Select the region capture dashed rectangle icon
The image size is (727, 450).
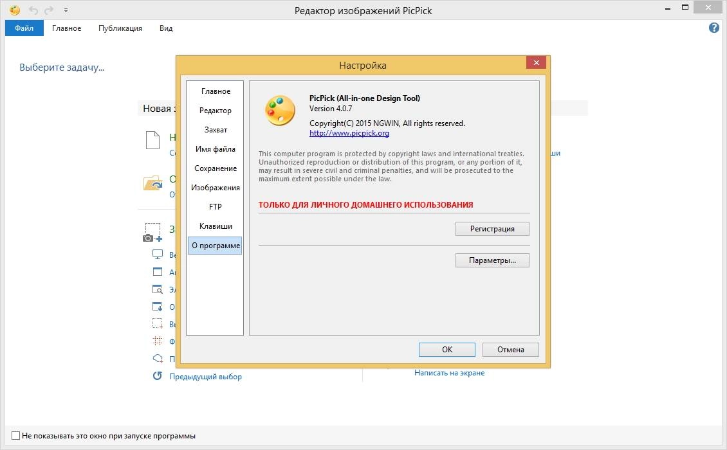158,323
